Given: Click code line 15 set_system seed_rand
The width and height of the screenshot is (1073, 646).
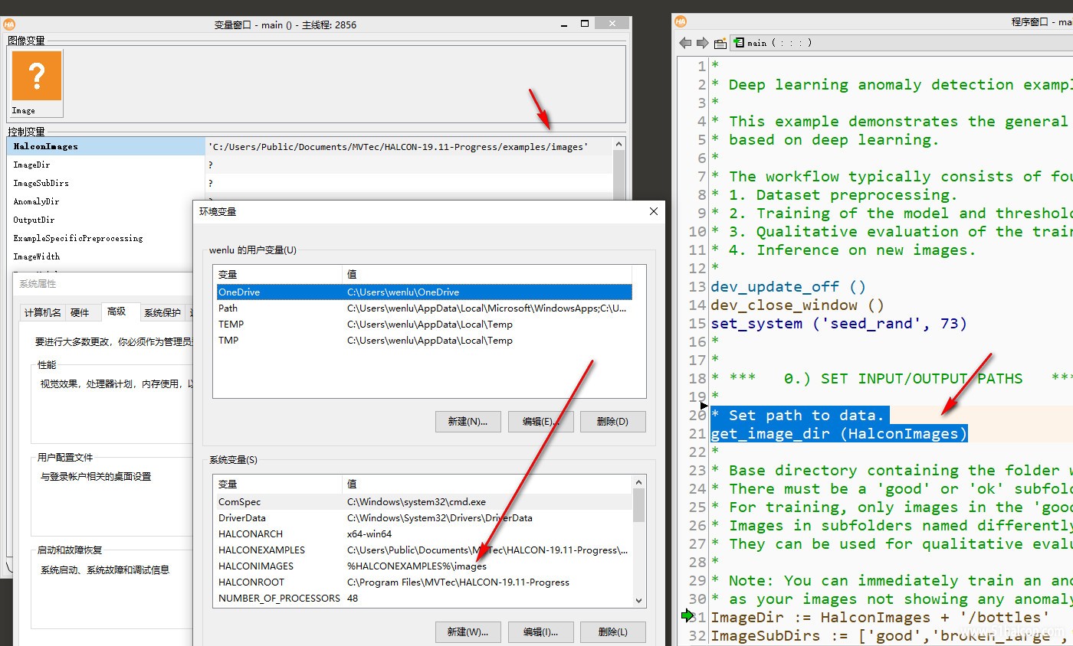Looking at the screenshot, I should coord(838,324).
